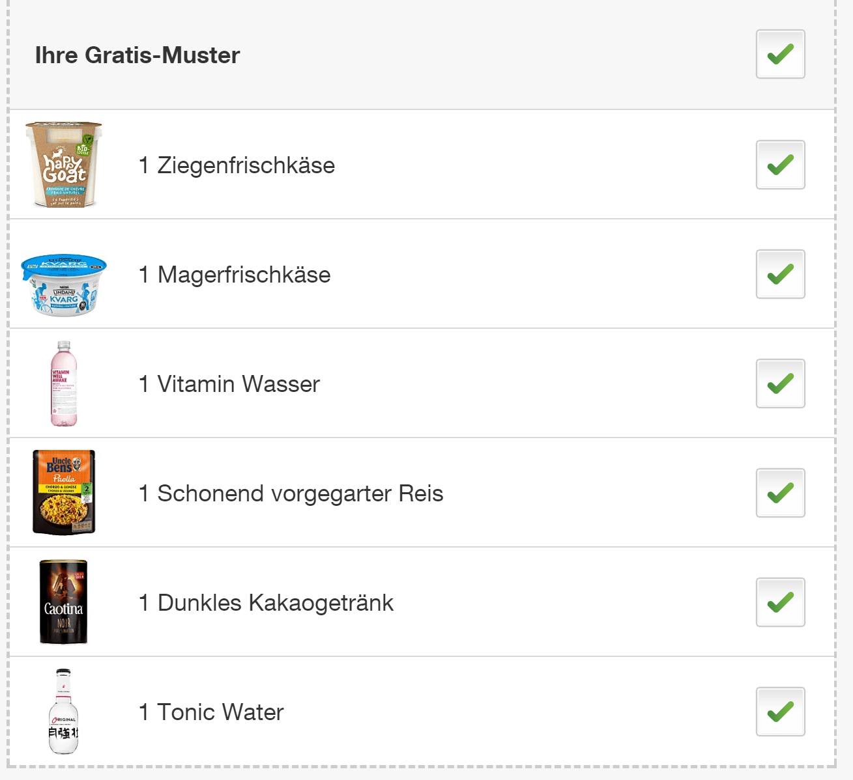
Task: Click the 1 Vitamin Wasser label
Action: tap(229, 384)
